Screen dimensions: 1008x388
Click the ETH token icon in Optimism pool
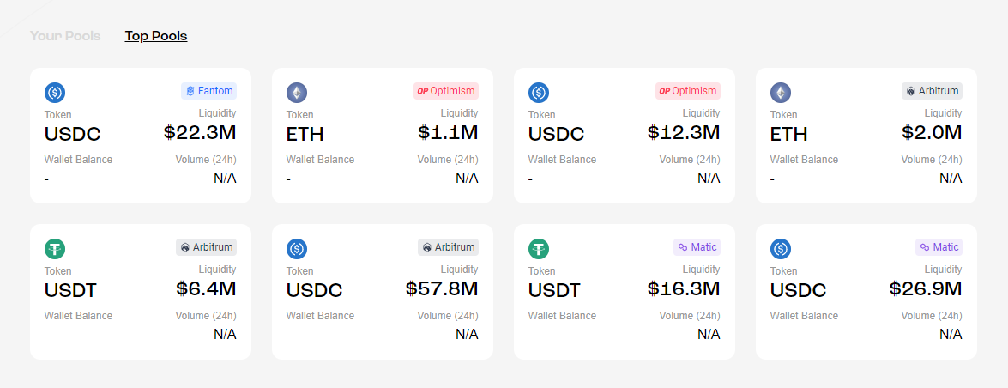pyautogui.click(x=297, y=93)
